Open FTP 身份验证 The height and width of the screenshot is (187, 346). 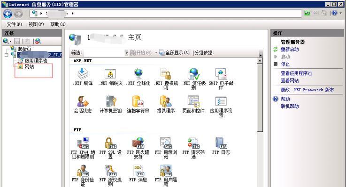(x=83, y=175)
